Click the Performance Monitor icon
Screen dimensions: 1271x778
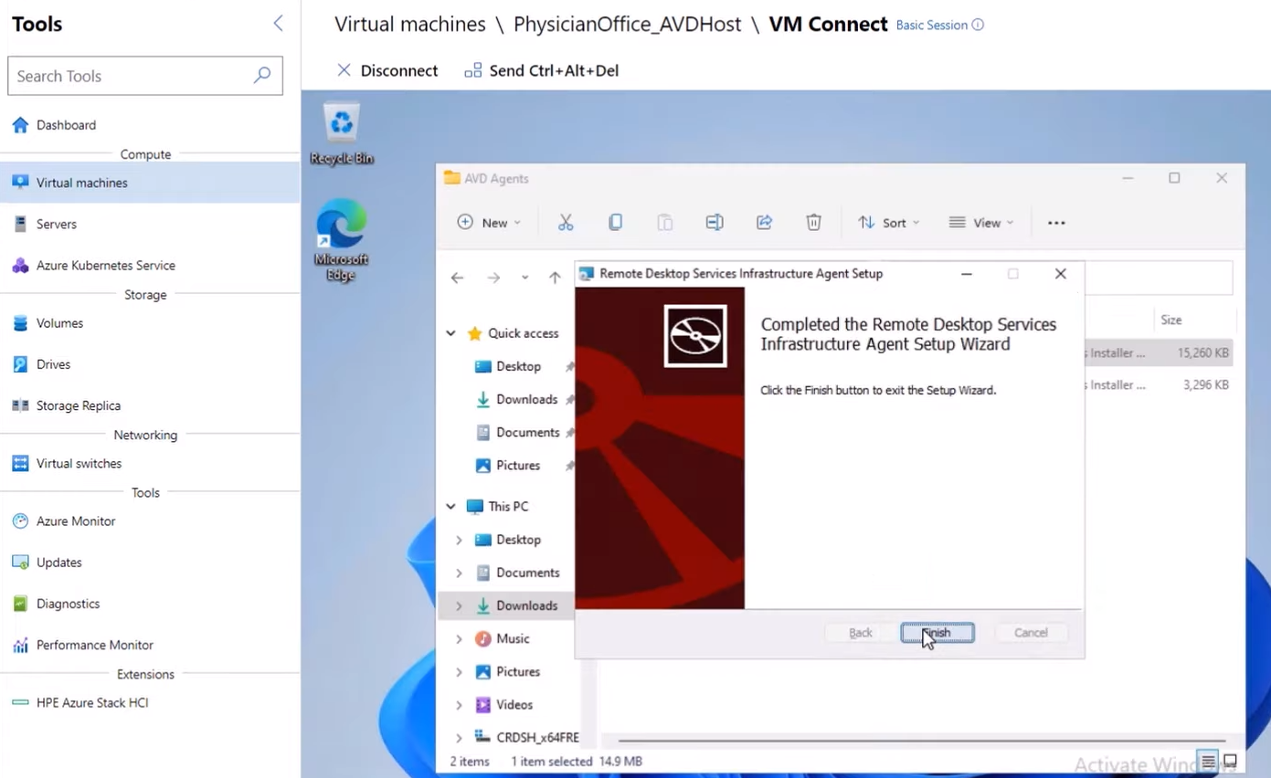click(x=20, y=645)
